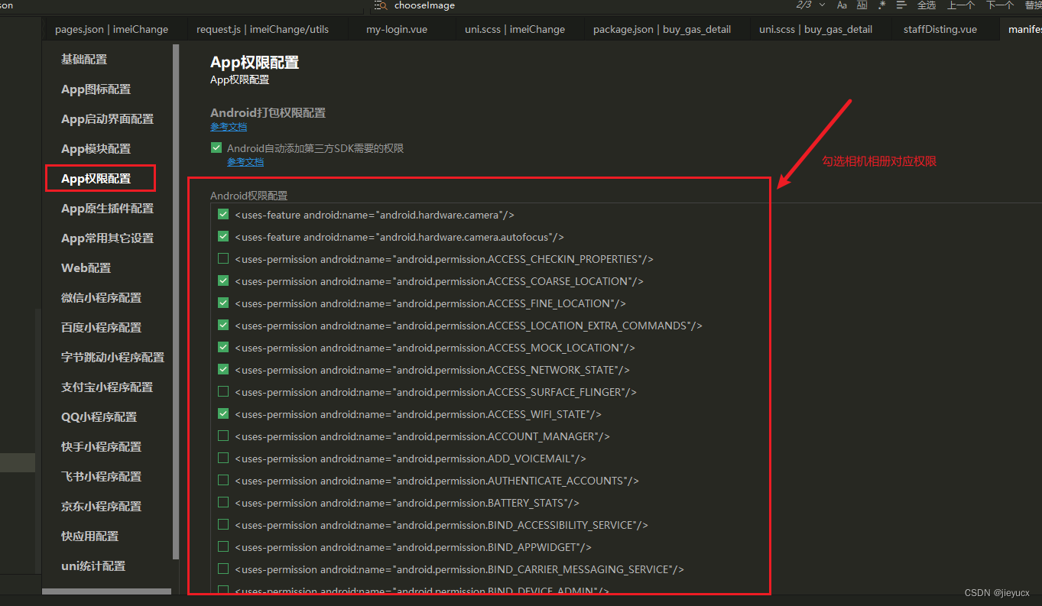This screenshot has width=1042, height=606.
Task: Open 百度小程序配置 section
Action: click(101, 328)
